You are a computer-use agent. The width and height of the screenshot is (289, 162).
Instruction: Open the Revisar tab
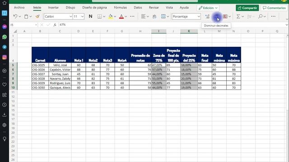click(154, 8)
